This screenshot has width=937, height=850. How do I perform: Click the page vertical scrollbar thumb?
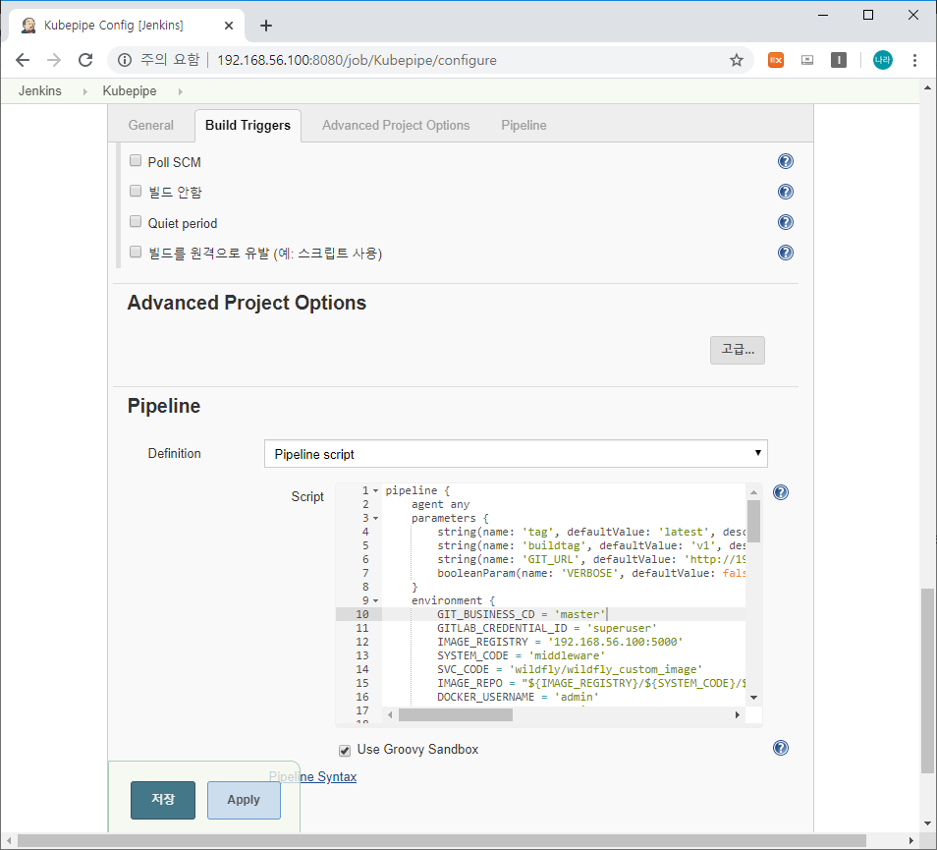pos(927,681)
